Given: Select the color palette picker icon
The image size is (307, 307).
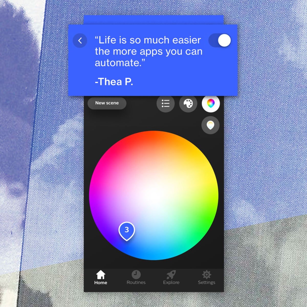Looking at the screenshot, I should coord(188,104).
